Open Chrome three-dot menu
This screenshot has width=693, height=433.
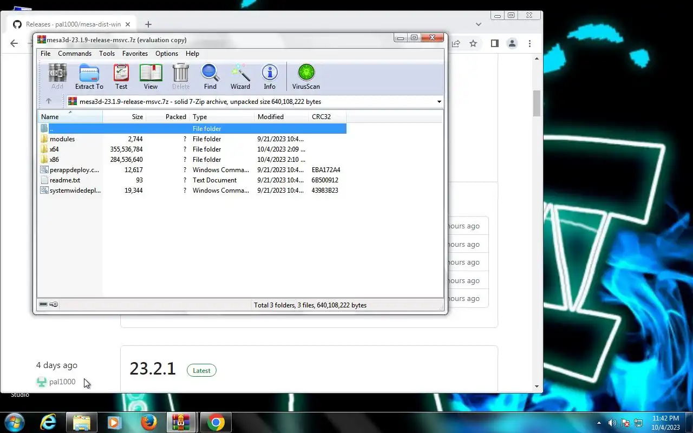[x=529, y=43]
